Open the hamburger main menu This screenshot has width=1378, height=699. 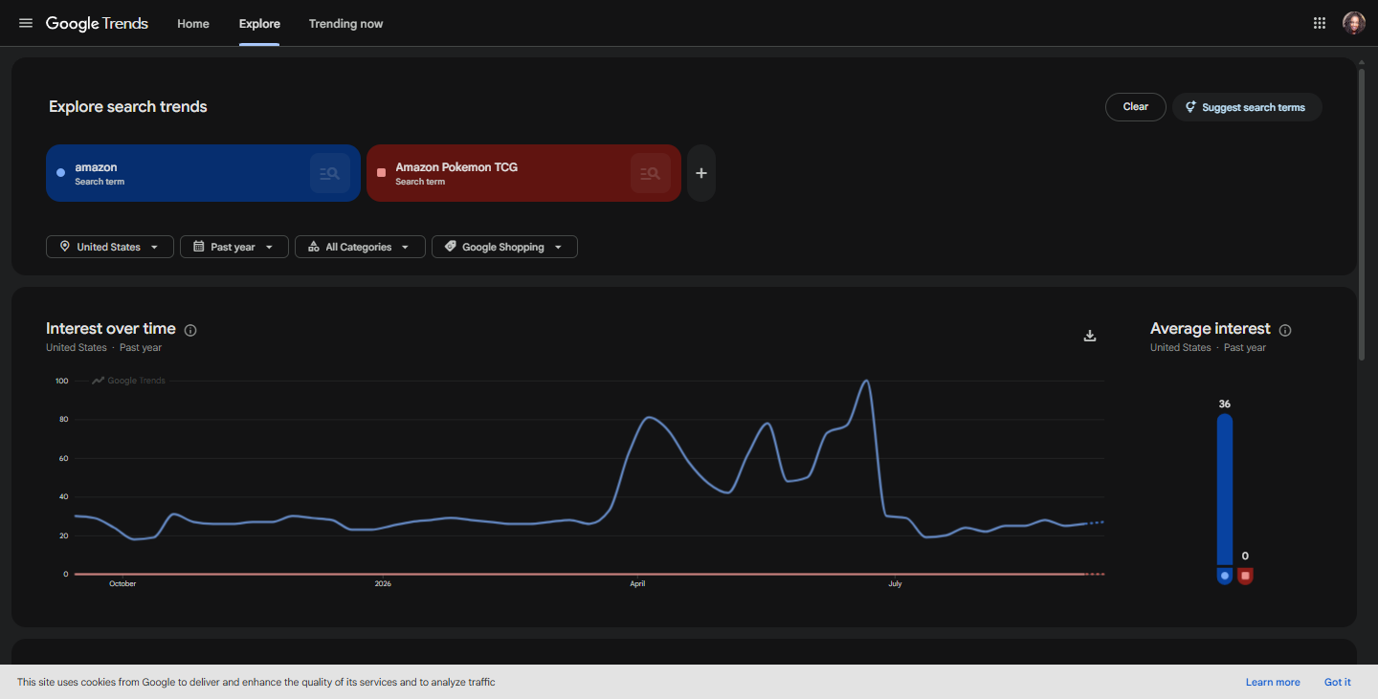(x=26, y=23)
